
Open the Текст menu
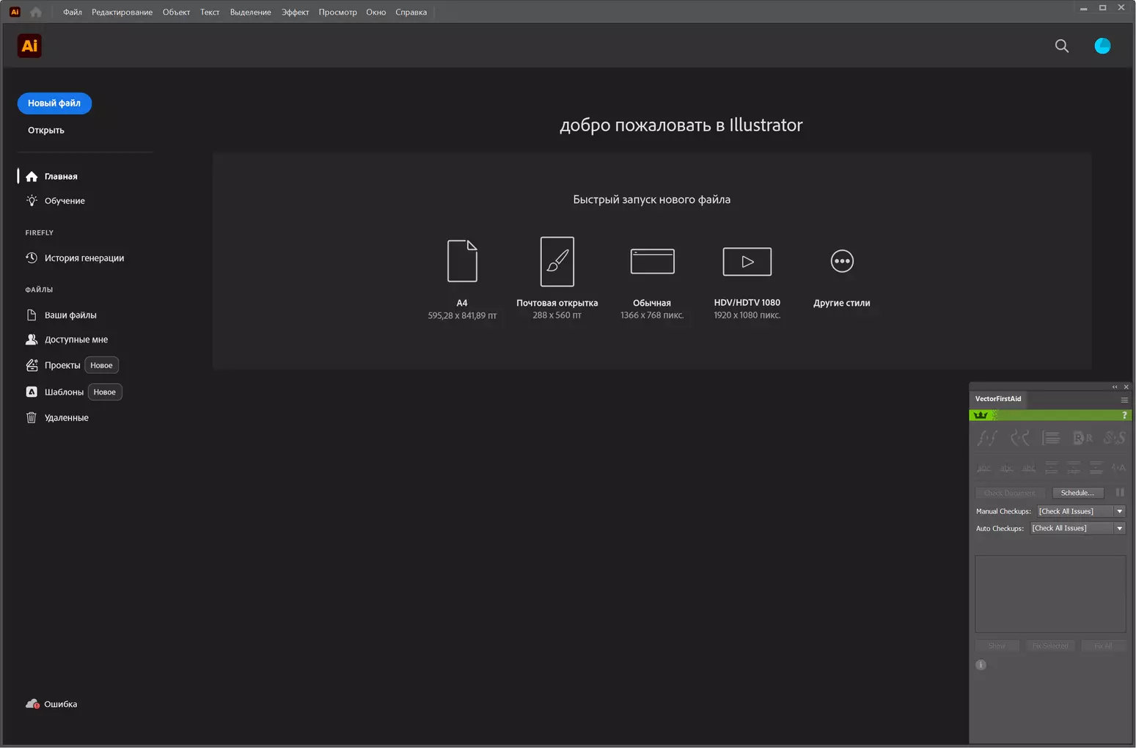point(210,12)
